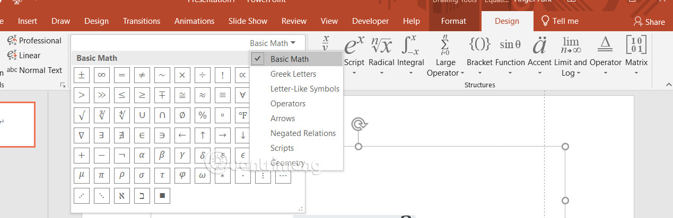Insert the square root symbol

[x=82, y=115]
